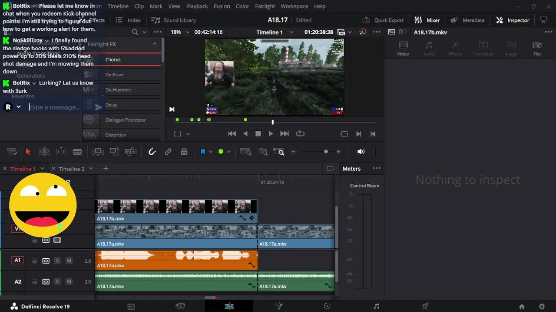Toggle Linked Selection chain icon
556x312 pixels.
tap(168, 152)
